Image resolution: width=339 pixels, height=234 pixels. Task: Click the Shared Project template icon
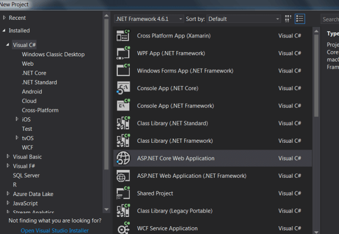(123, 193)
